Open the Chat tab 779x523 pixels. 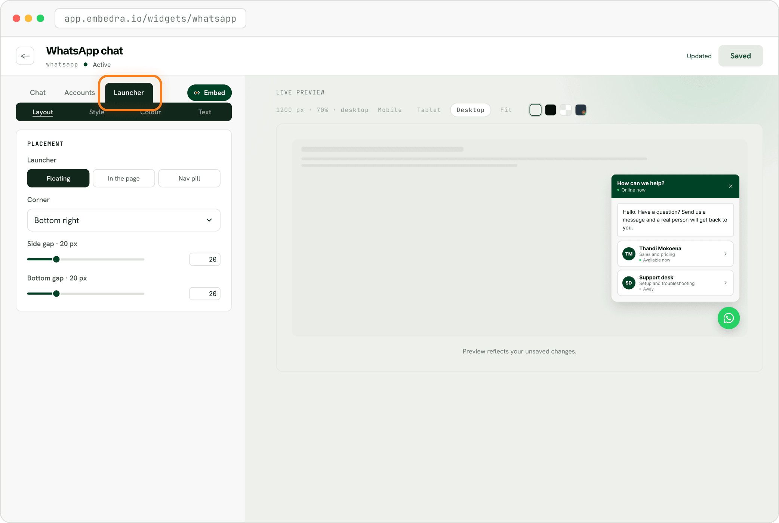[x=38, y=93]
